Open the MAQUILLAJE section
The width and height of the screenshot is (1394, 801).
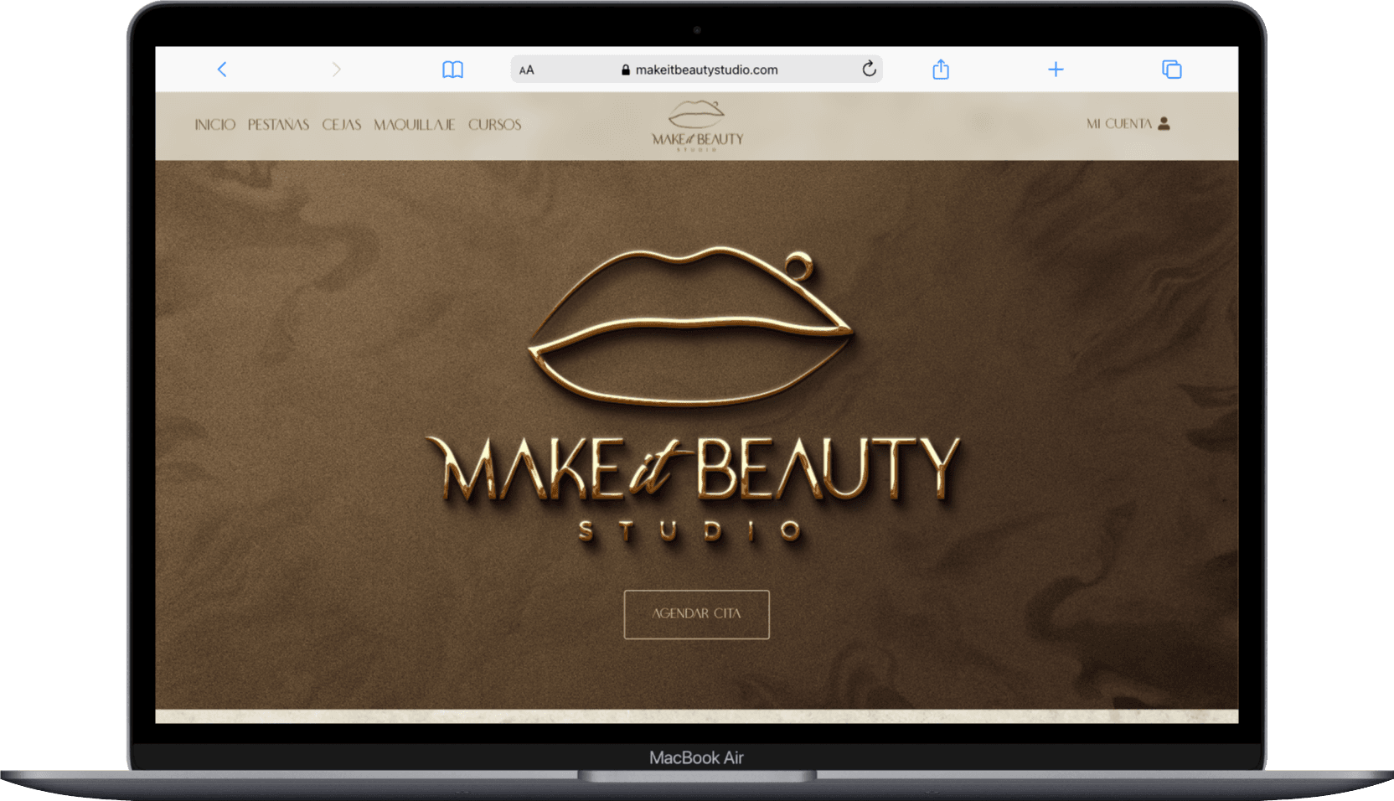[415, 124]
